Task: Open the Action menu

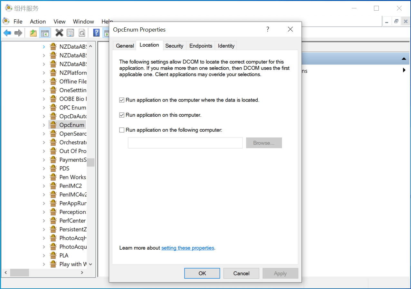Action: [x=38, y=22]
